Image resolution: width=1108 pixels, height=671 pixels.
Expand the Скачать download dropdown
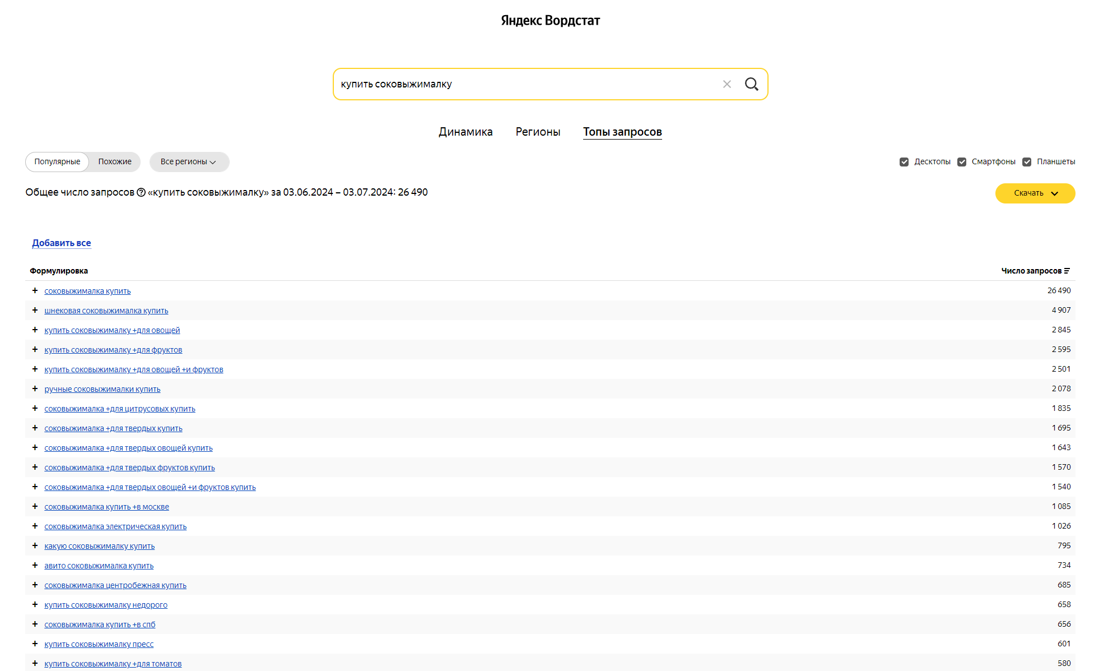tap(1035, 193)
